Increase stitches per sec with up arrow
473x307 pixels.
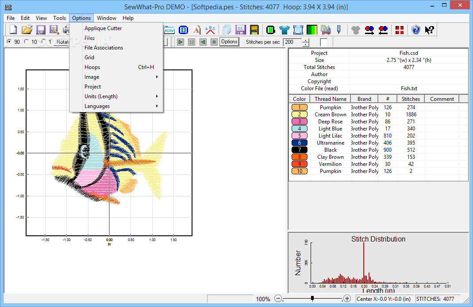[306, 40]
